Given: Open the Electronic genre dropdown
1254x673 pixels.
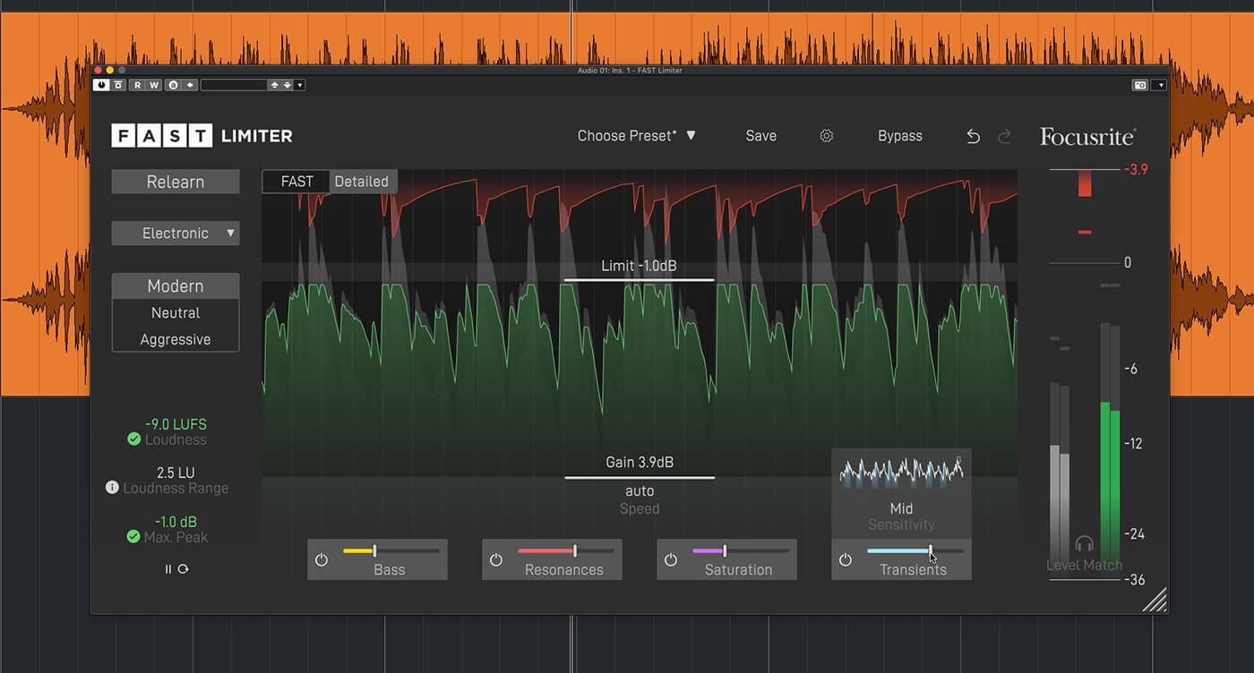Looking at the screenshot, I should pos(176,234).
